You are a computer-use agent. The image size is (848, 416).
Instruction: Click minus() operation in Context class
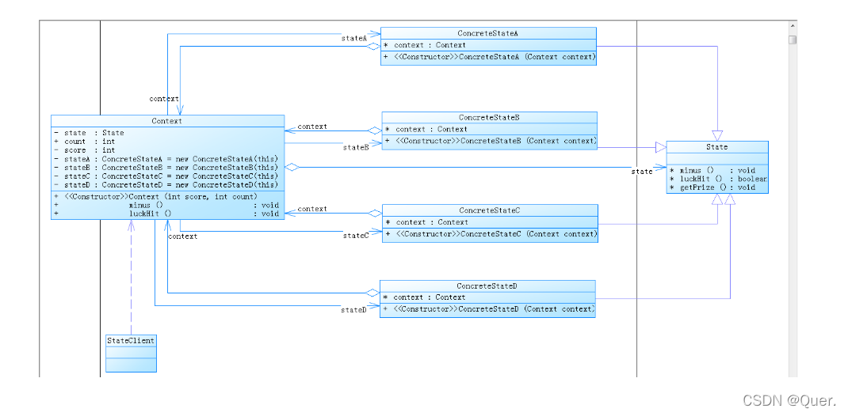pyautogui.click(x=166, y=205)
